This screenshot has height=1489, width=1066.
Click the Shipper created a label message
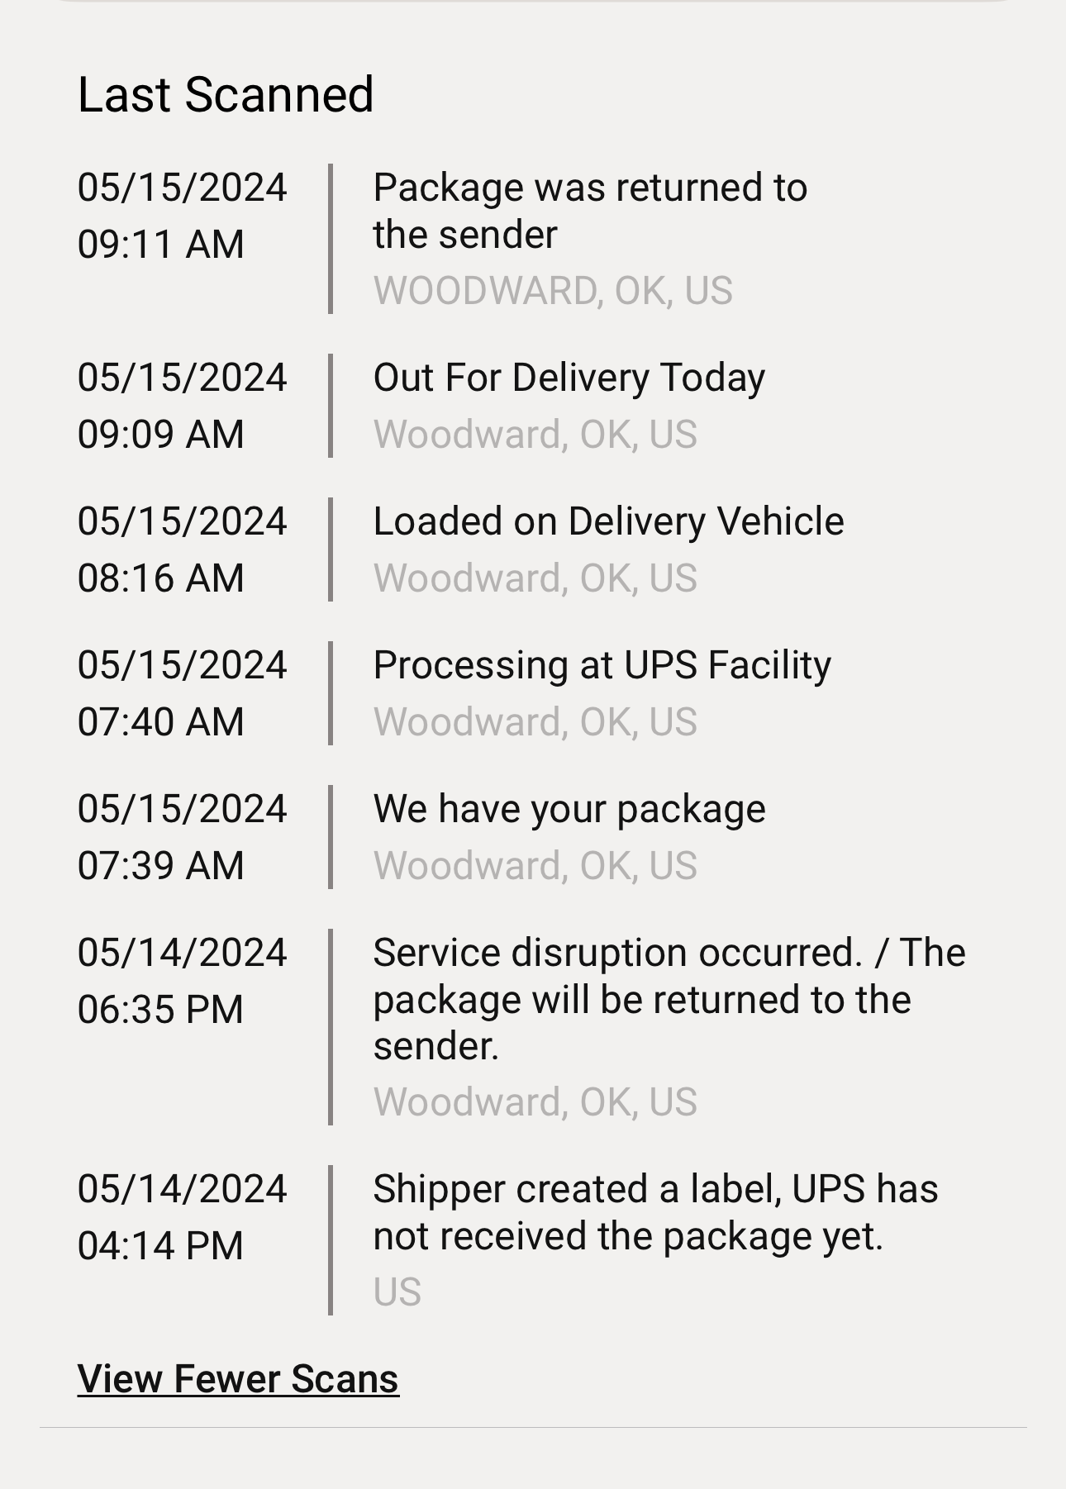pyautogui.click(x=655, y=1212)
